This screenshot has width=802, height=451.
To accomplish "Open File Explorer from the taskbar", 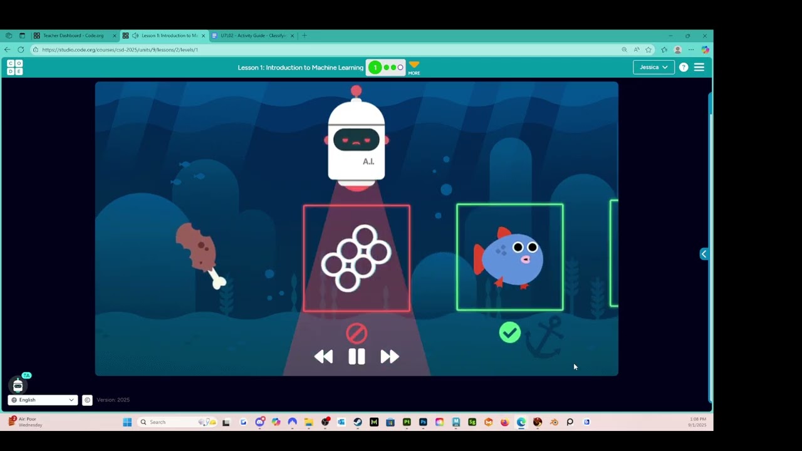I will click(308, 422).
